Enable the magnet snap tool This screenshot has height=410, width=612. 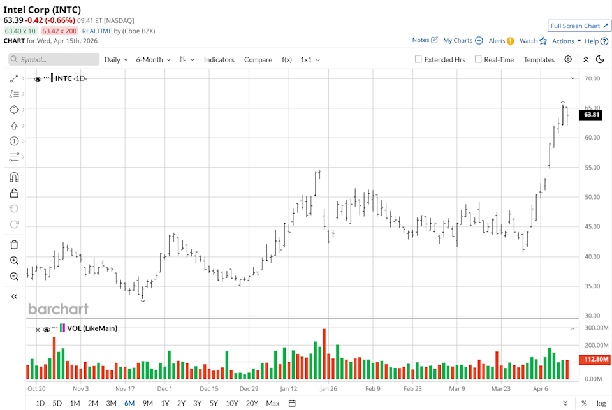pos(14,177)
